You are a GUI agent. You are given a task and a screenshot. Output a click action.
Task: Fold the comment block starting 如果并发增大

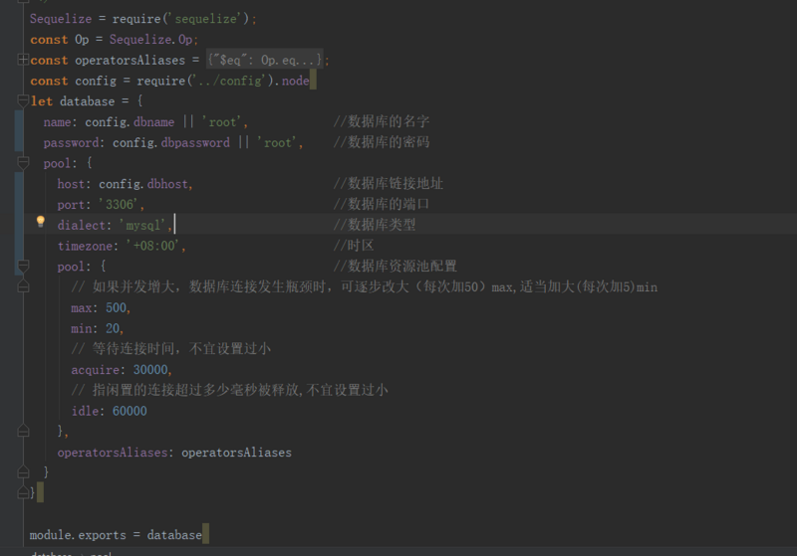point(23,286)
